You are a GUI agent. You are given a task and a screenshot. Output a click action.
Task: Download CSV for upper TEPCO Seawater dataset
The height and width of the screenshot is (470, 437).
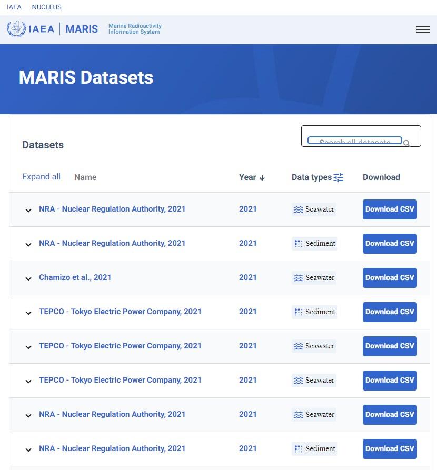pos(390,346)
